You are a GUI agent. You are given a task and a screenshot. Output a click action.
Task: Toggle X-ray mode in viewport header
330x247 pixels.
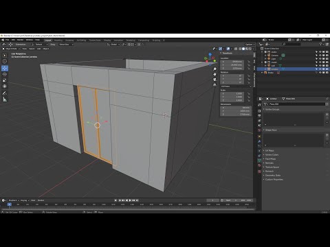(x=236, y=49)
